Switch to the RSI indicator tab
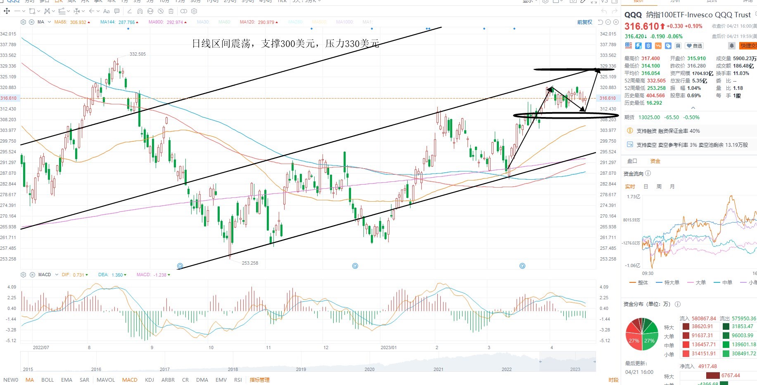 tap(238, 380)
